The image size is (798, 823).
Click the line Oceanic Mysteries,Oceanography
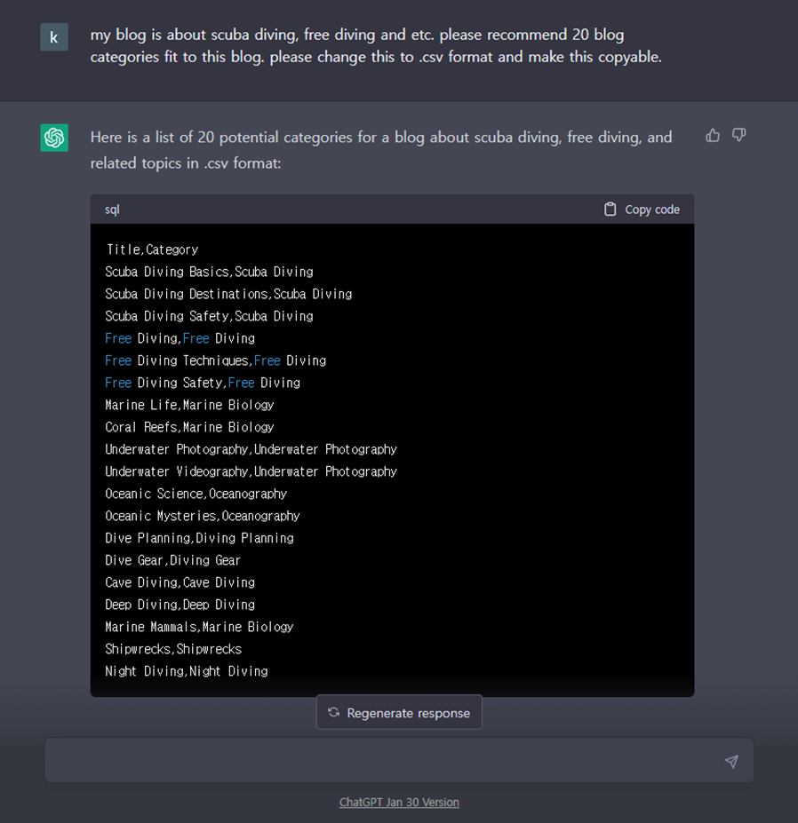point(203,516)
